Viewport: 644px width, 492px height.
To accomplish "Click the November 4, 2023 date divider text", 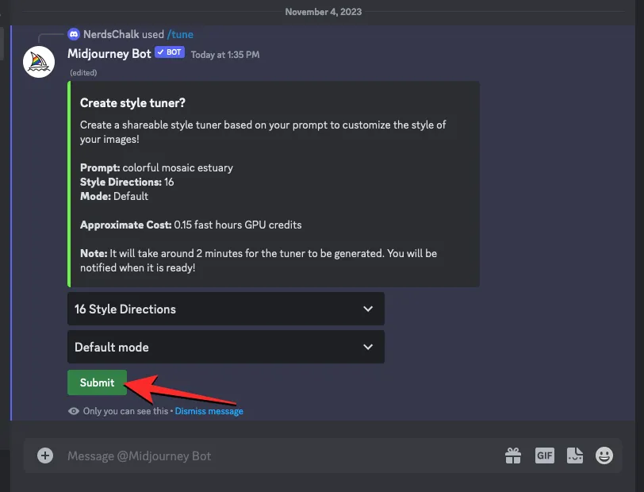I will pos(324,12).
